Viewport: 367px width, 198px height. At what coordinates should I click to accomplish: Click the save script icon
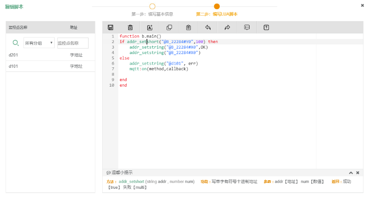(x=111, y=27)
